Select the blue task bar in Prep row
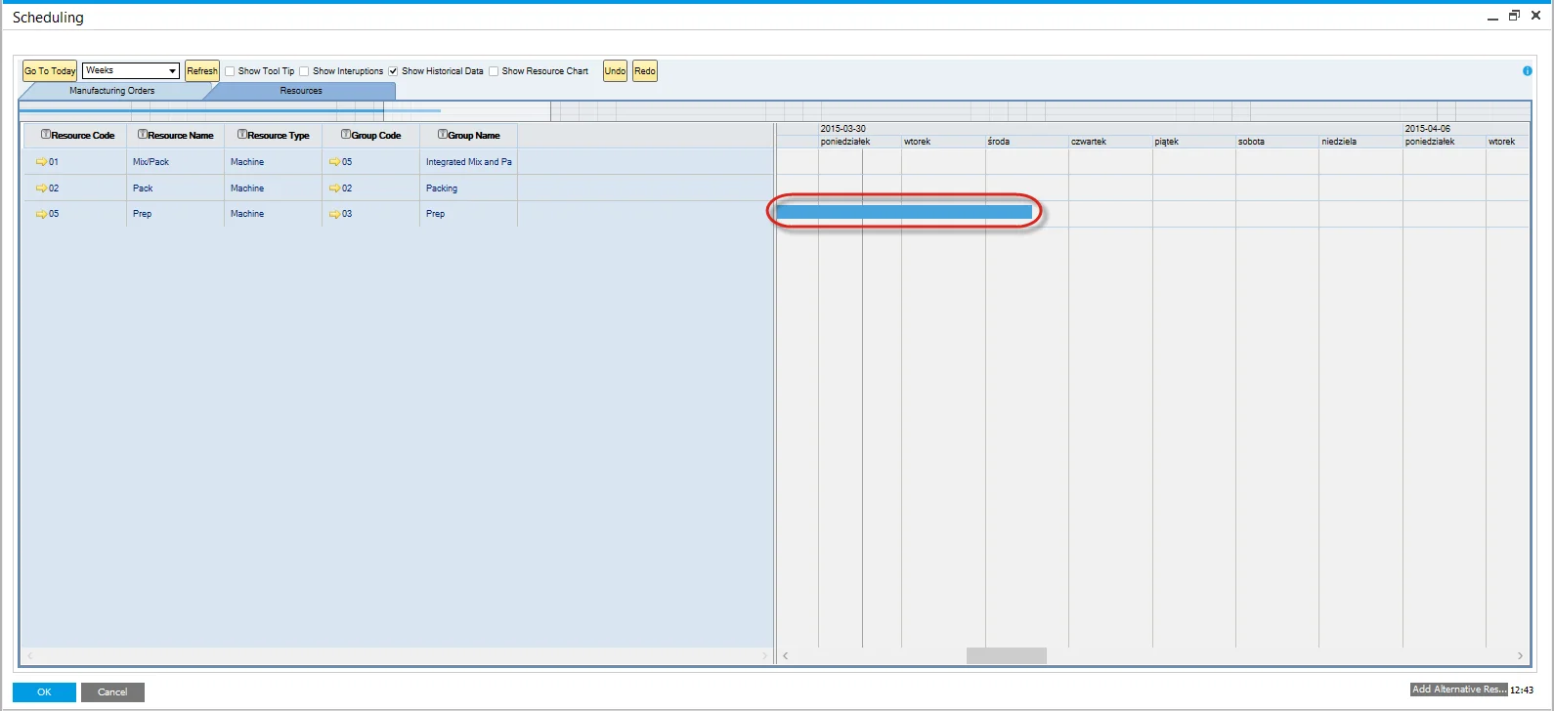 click(903, 212)
